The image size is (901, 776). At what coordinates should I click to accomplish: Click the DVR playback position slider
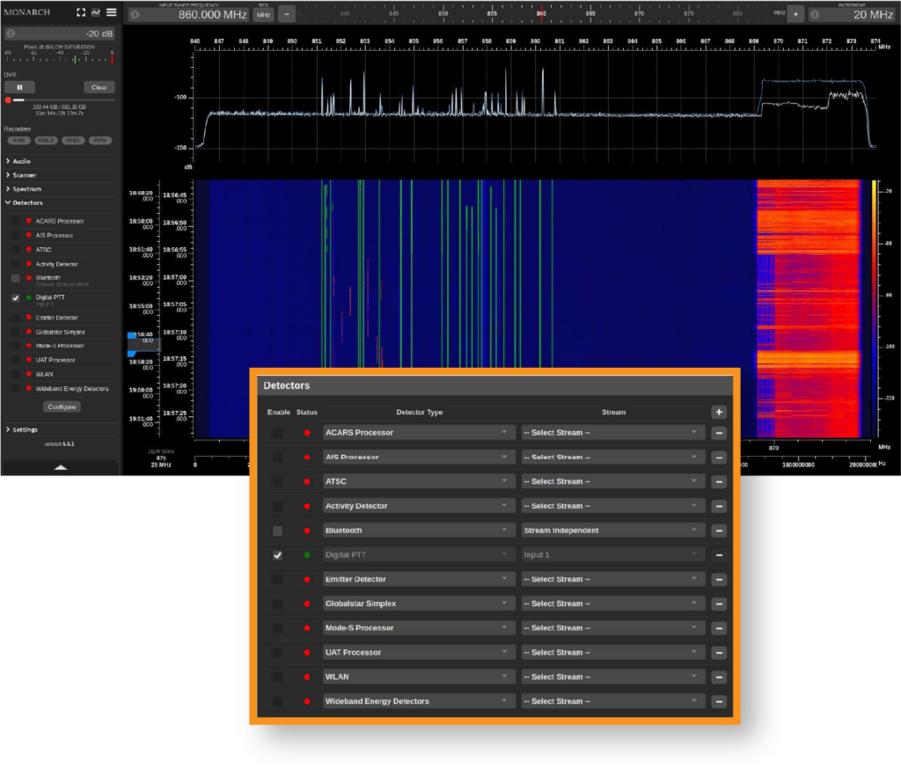click(60, 100)
